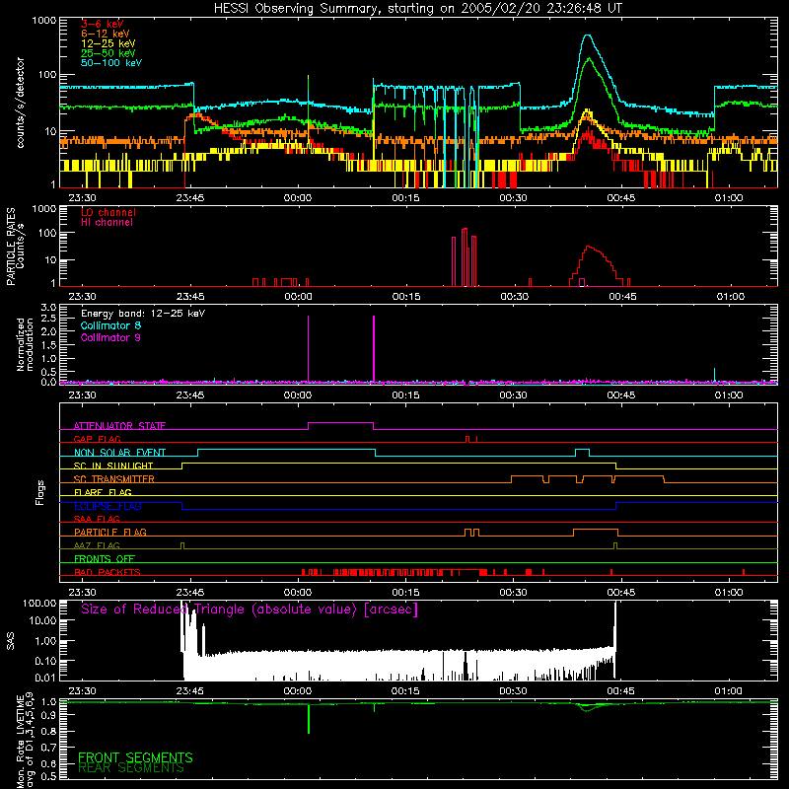
Task: Click the '1000' y-axis value of counts plot
Action: click(44, 21)
